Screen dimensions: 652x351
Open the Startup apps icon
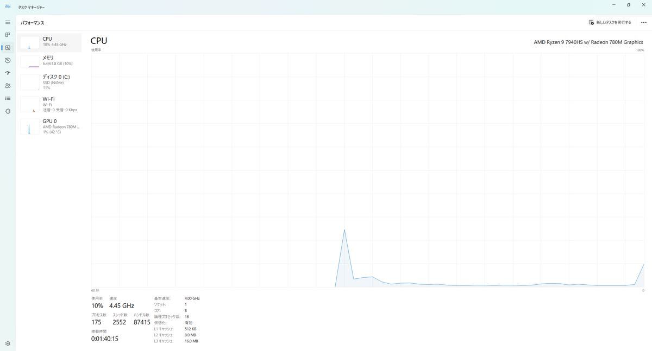click(8, 73)
